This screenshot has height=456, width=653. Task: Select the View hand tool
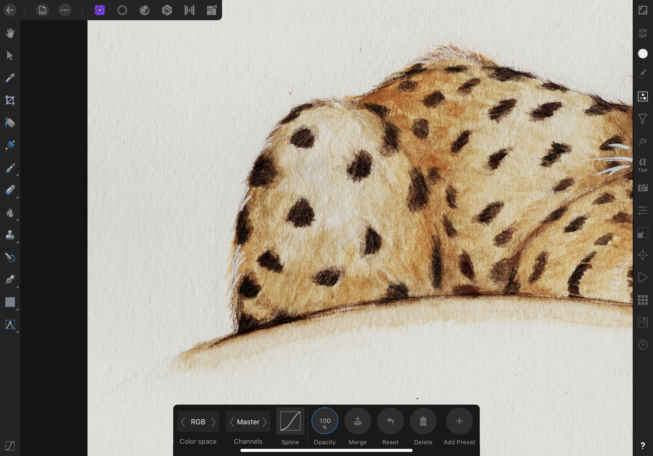click(10, 33)
